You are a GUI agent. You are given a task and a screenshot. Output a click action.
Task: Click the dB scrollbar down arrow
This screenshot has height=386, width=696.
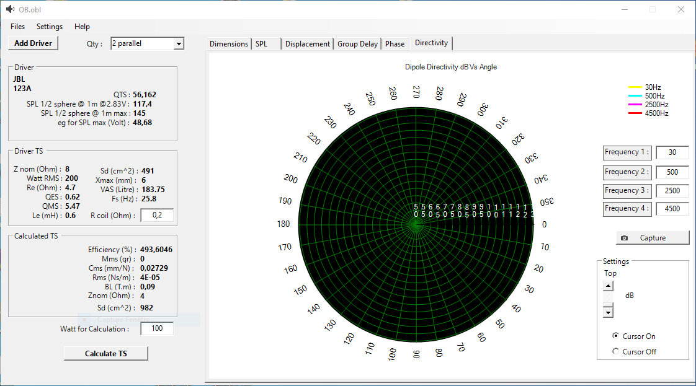coord(609,313)
